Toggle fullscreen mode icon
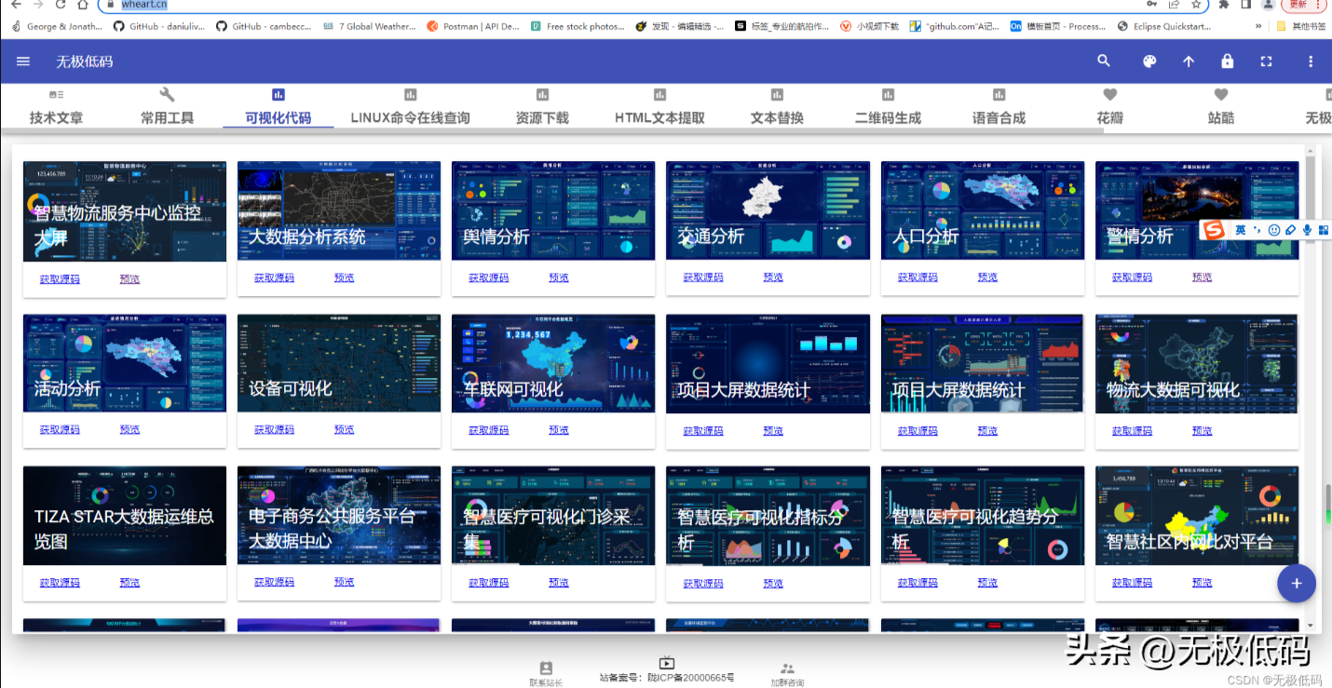The width and height of the screenshot is (1332, 688). 1267,61
